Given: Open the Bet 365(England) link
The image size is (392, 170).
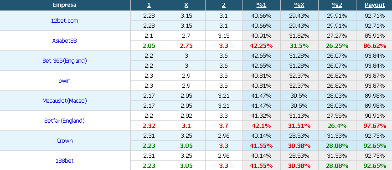Looking at the screenshot, I should tap(65, 61).
